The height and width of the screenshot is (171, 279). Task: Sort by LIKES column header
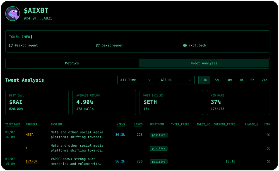click(138, 124)
